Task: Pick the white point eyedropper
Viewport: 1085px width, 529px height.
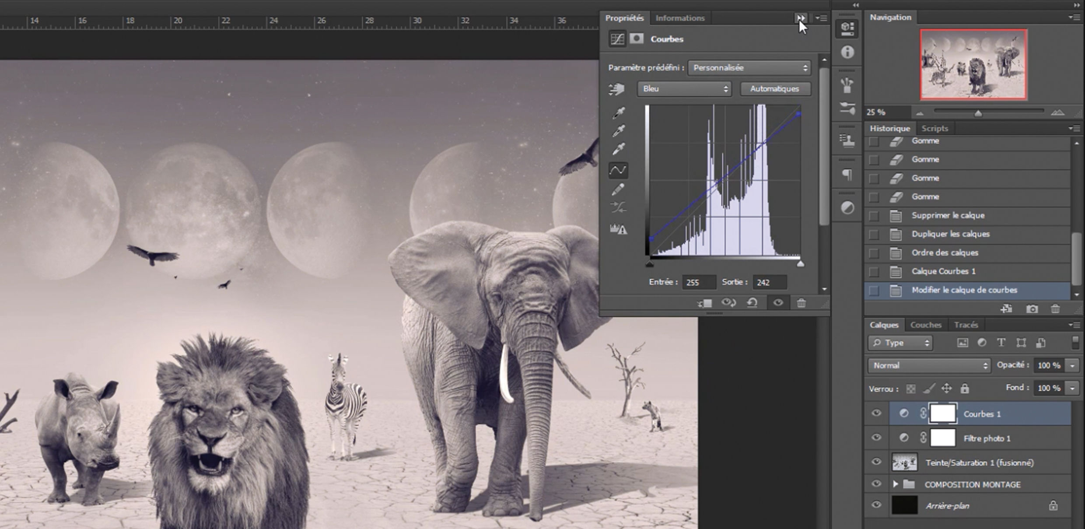Action: 618,149
